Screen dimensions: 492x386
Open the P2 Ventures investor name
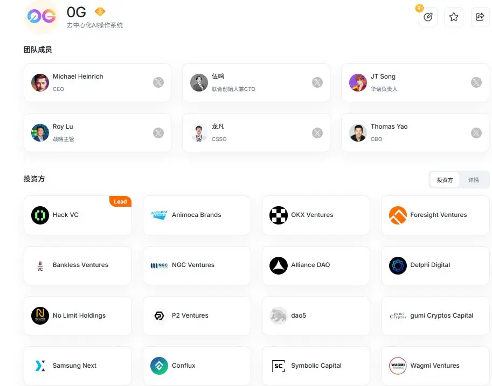[190, 315]
